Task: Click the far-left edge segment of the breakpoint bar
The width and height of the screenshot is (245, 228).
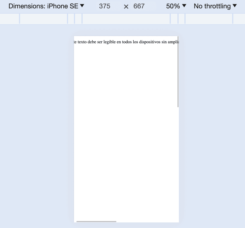Action: click(x=9, y=19)
